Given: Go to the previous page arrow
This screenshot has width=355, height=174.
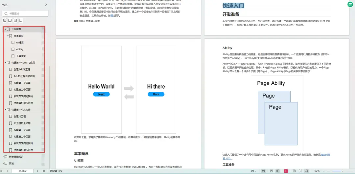Looking at the screenshot, I should (9, 171).
